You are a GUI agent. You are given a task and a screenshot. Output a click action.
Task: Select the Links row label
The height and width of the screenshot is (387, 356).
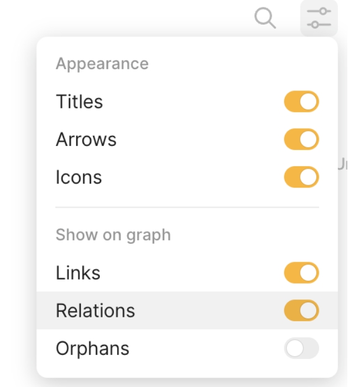[x=78, y=273]
